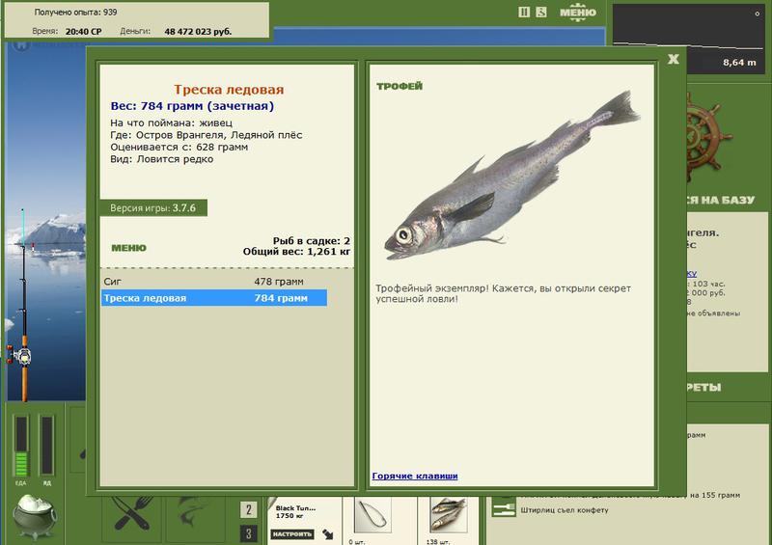Image resolution: width=772 pixels, height=545 pixels.
Task: Click the Вес: 784 грамм (зачетная) line
Action: (x=192, y=106)
